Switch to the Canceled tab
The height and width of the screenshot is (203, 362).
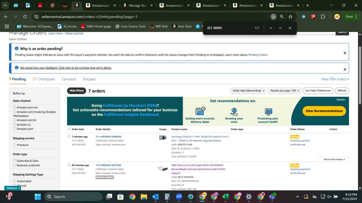69,79
